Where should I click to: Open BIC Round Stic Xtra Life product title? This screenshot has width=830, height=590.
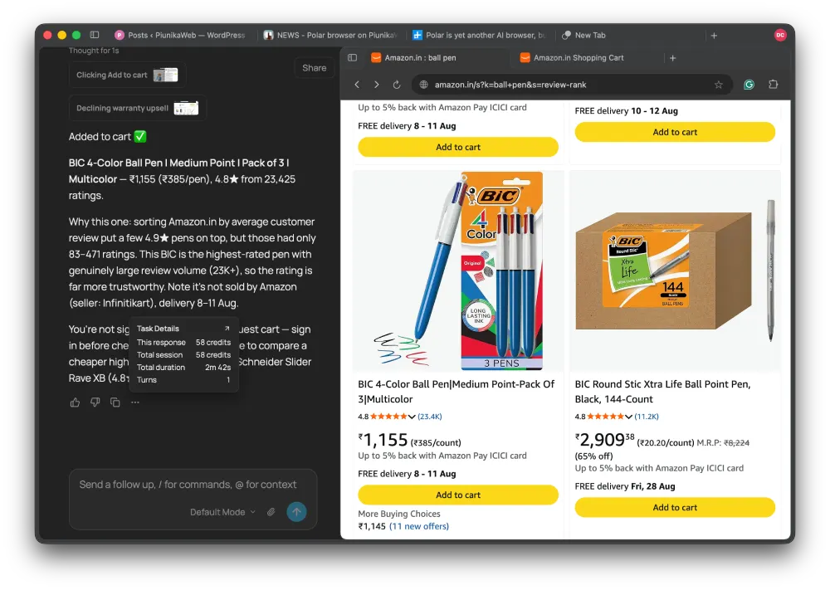[x=662, y=392]
